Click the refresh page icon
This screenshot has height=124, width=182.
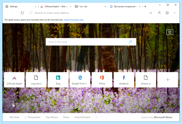[22, 13]
